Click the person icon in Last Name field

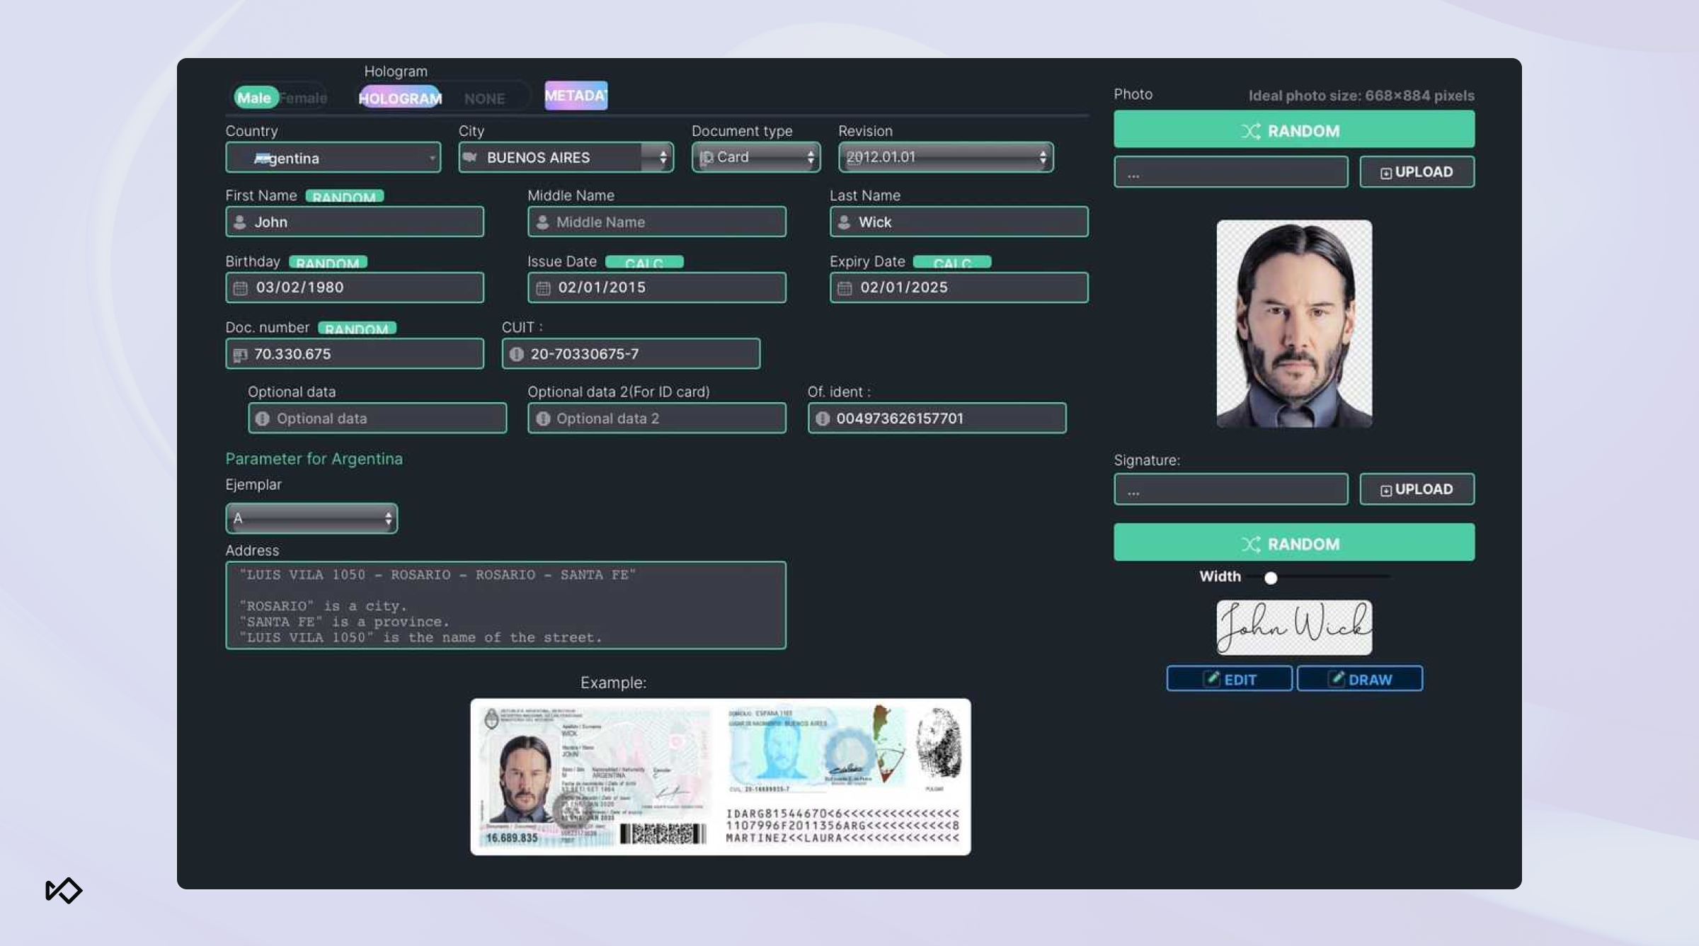pyautogui.click(x=844, y=222)
